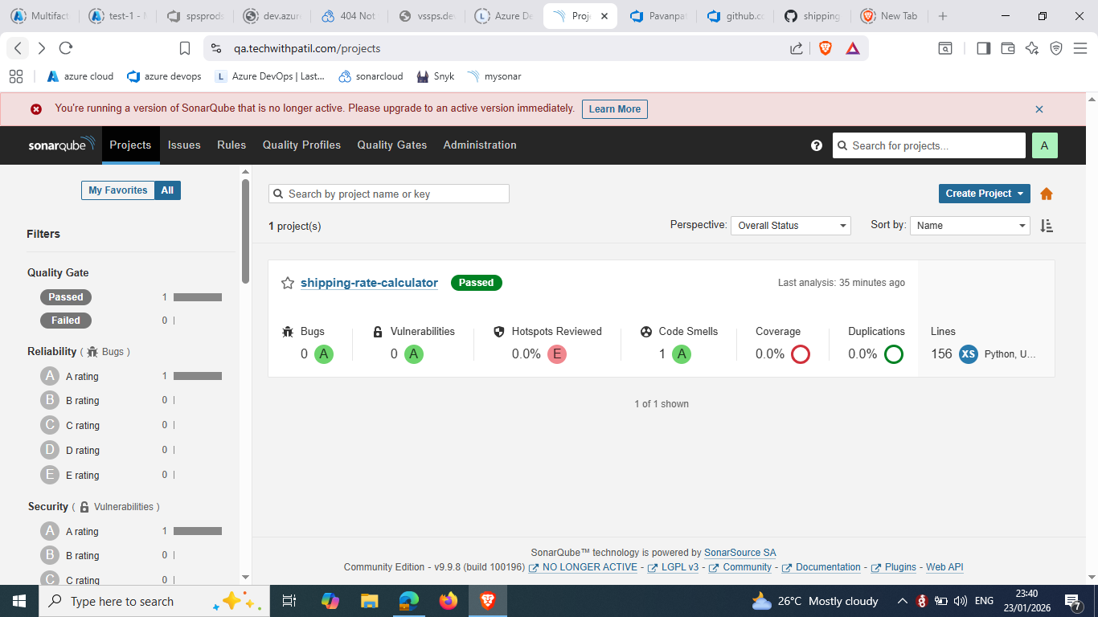Viewport: 1098px width, 617px height.
Task: Open the shipping-rate-calculator project link
Action: click(369, 283)
